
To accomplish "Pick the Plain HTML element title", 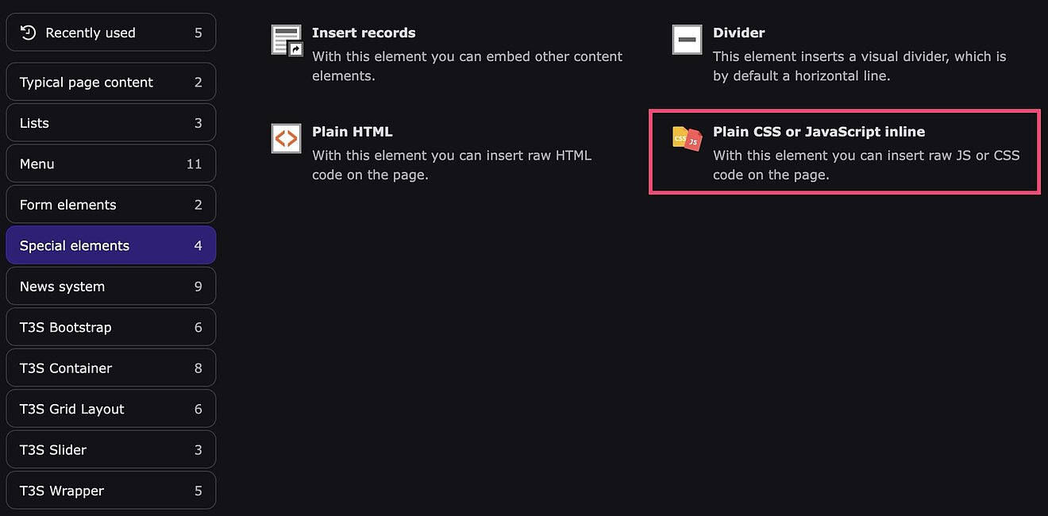I will click(x=352, y=132).
